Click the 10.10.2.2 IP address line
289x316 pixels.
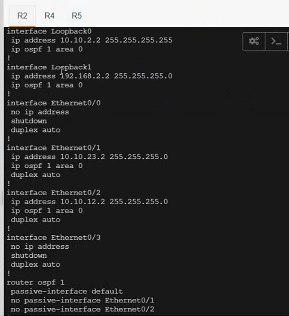[91, 40]
